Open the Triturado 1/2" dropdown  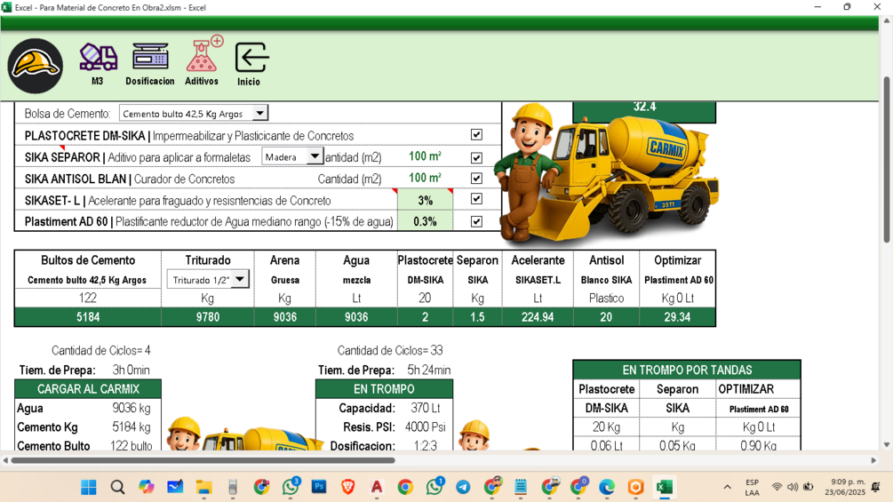click(240, 280)
